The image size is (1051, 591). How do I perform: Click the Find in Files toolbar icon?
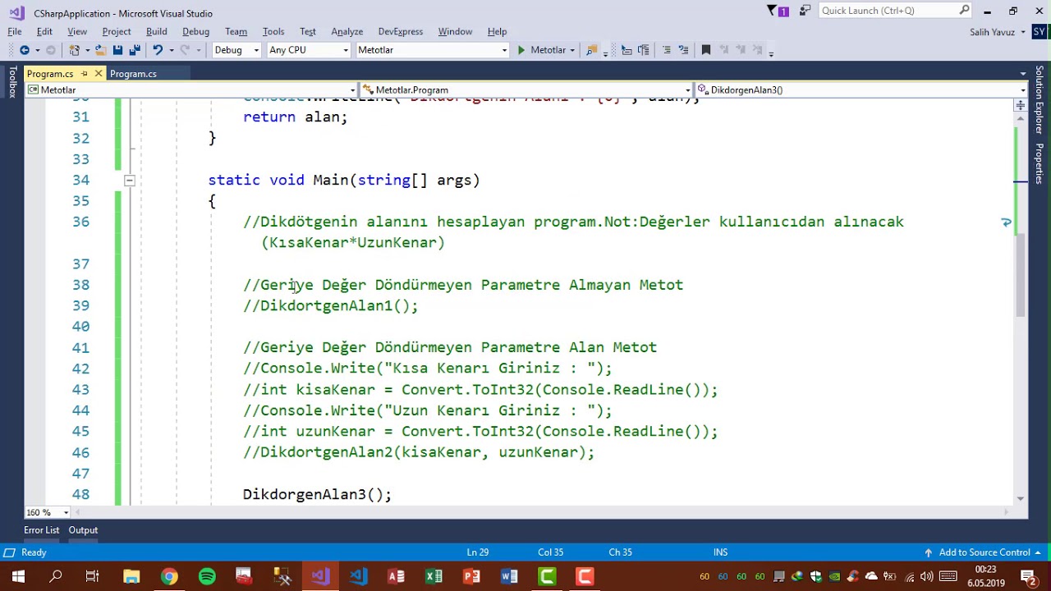point(591,50)
